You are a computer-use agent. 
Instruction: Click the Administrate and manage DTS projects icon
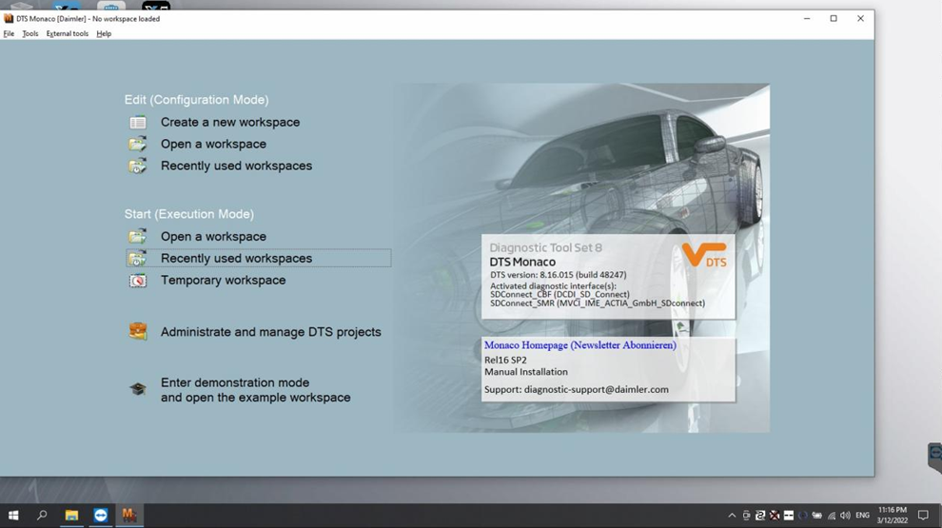138,332
